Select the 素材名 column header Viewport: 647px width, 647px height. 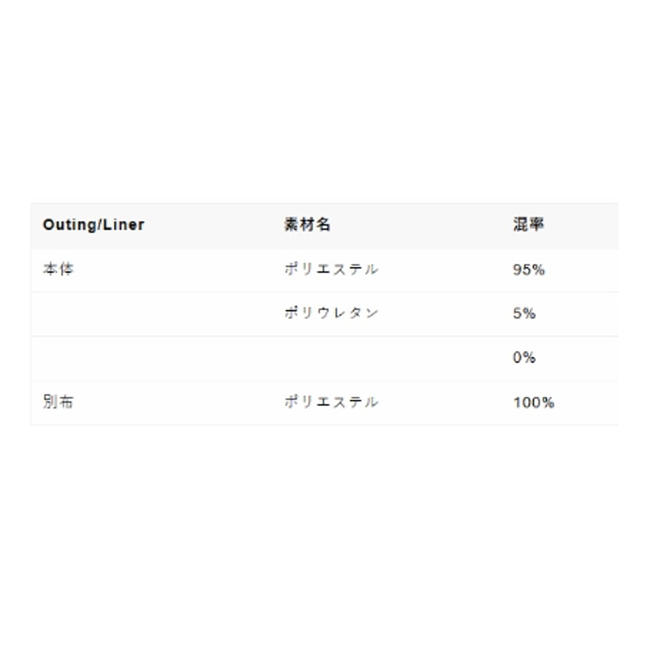pyautogui.click(x=307, y=224)
